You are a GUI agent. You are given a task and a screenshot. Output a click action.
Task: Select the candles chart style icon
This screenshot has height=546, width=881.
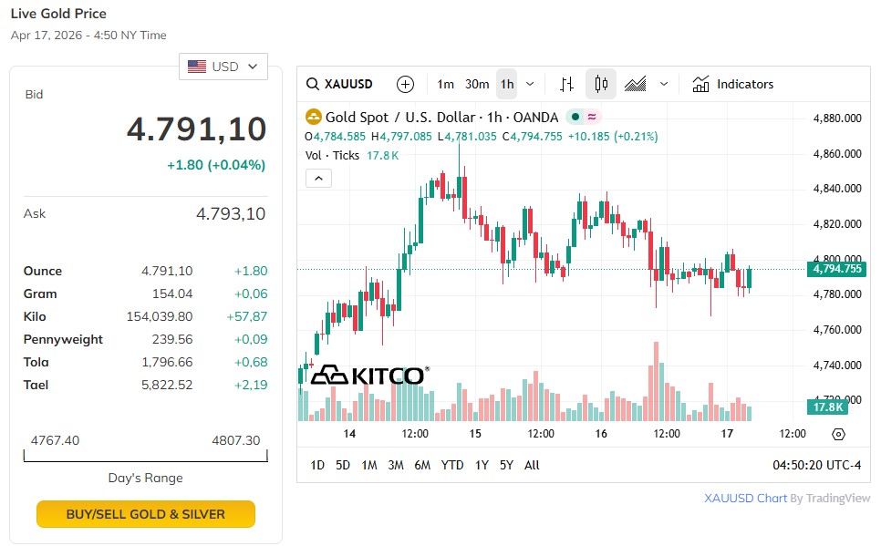click(601, 84)
